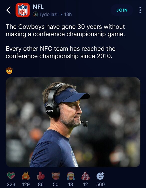146x188 pixels.
Task: Open the coach photo in the post
Action: click(x=73, y=122)
